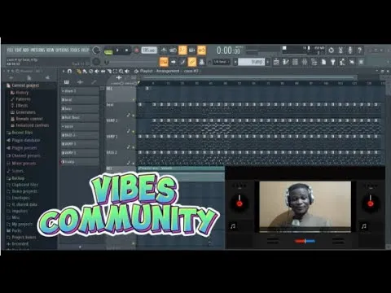
Task: Click the one-click recording microphone icon
Action: pyautogui.click(x=350, y=50)
